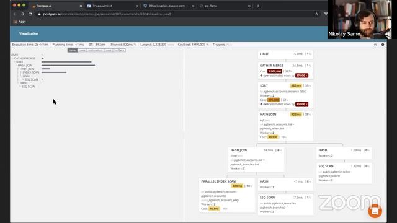Open the PARALLEL INDEX SCAN node card
This screenshot has height=223, width=397.
(227, 195)
